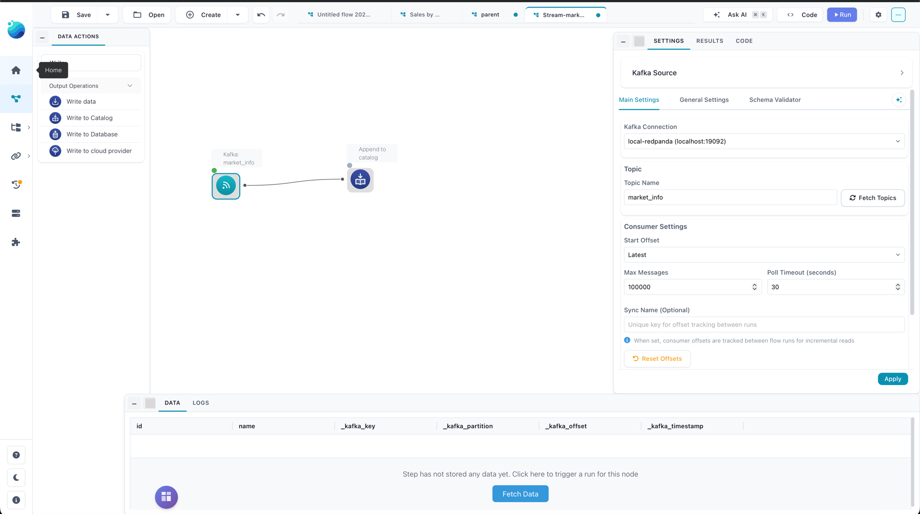Screen dimensions: 920x514
Task: Run the flow
Action: 842,15
